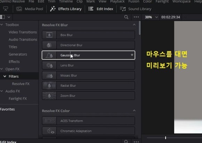Click the Media Pool image icon
The image size is (202, 143).
[x=19, y=9]
